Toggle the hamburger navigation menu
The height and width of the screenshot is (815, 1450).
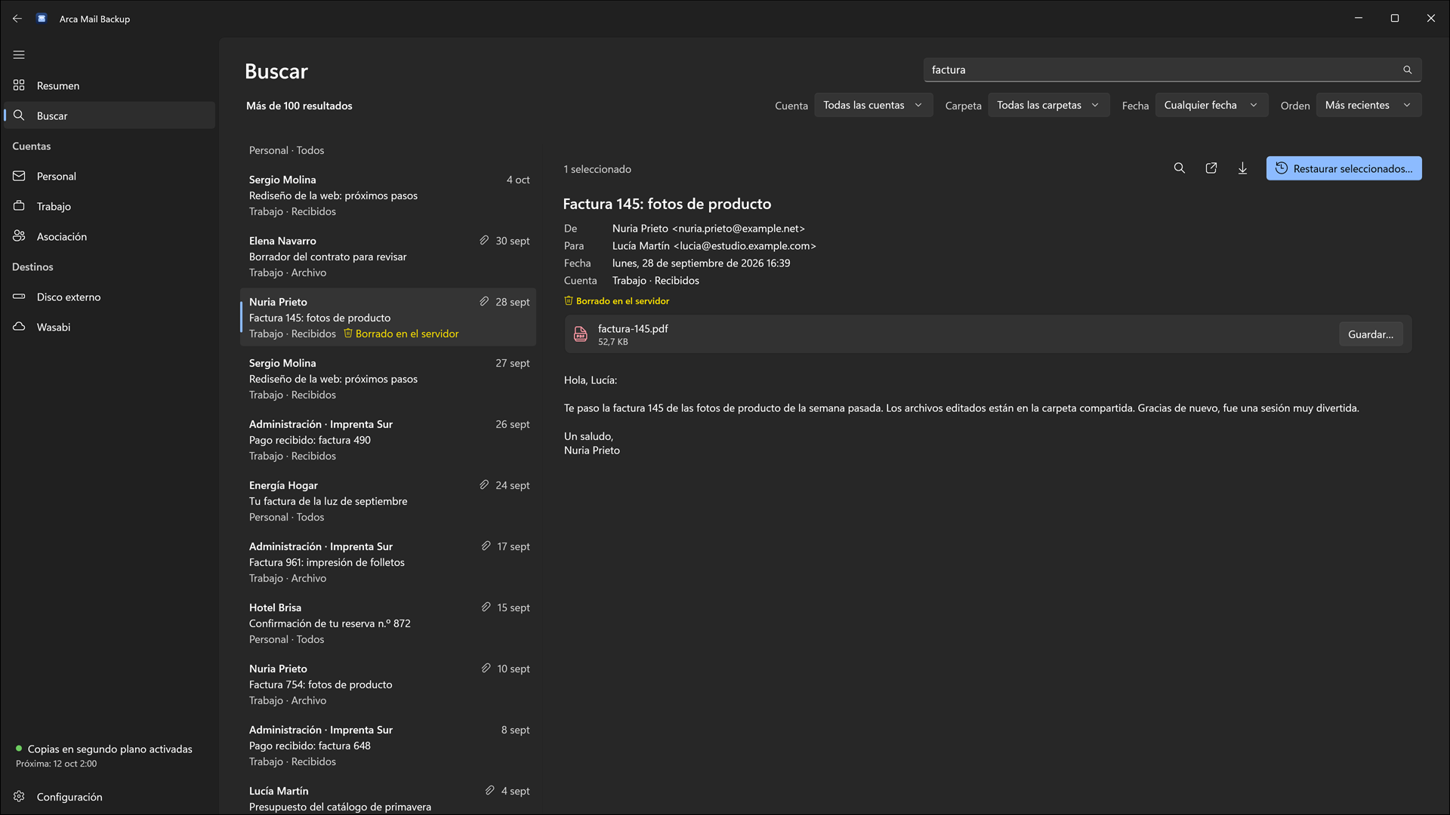pos(19,54)
